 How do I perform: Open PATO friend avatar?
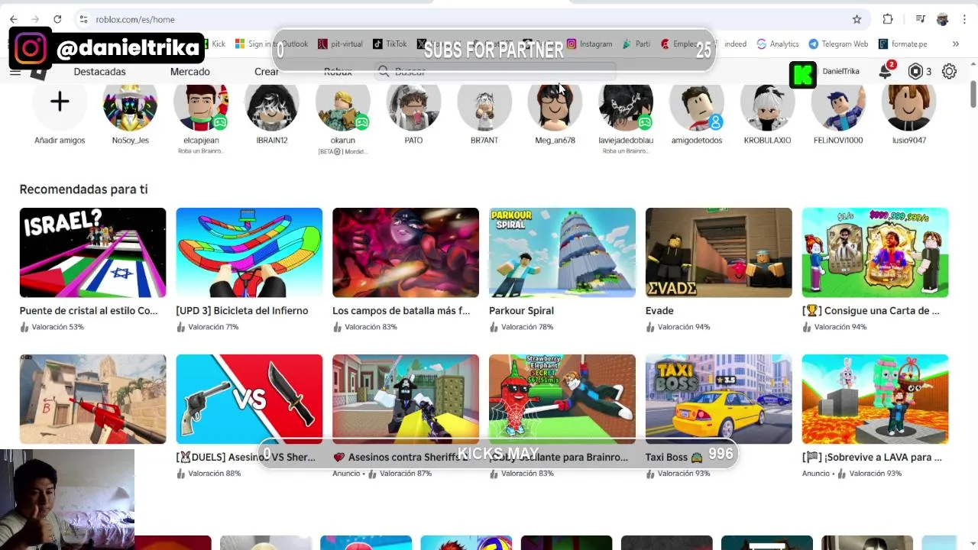tap(413, 105)
